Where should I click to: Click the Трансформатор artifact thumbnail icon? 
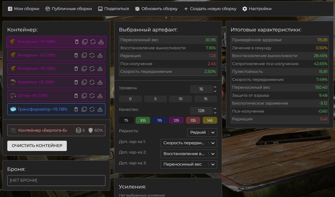13,109
